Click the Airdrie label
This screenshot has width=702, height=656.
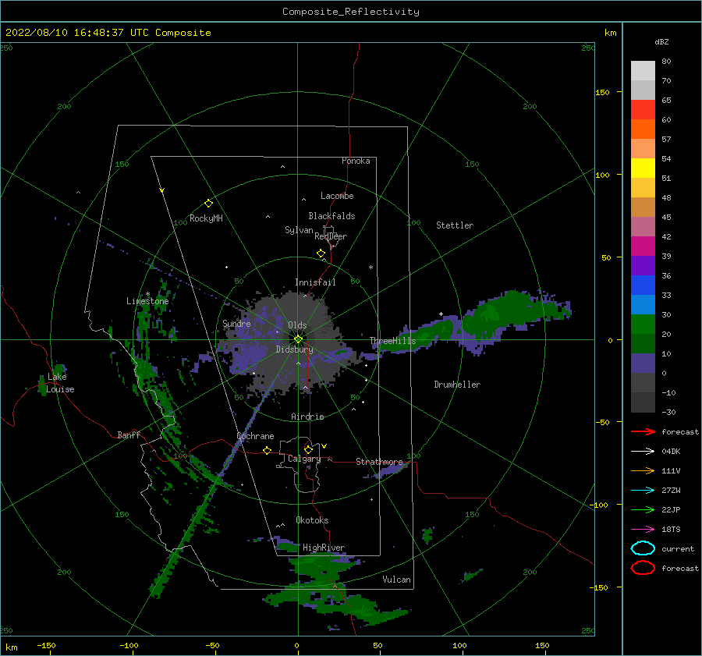(307, 417)
